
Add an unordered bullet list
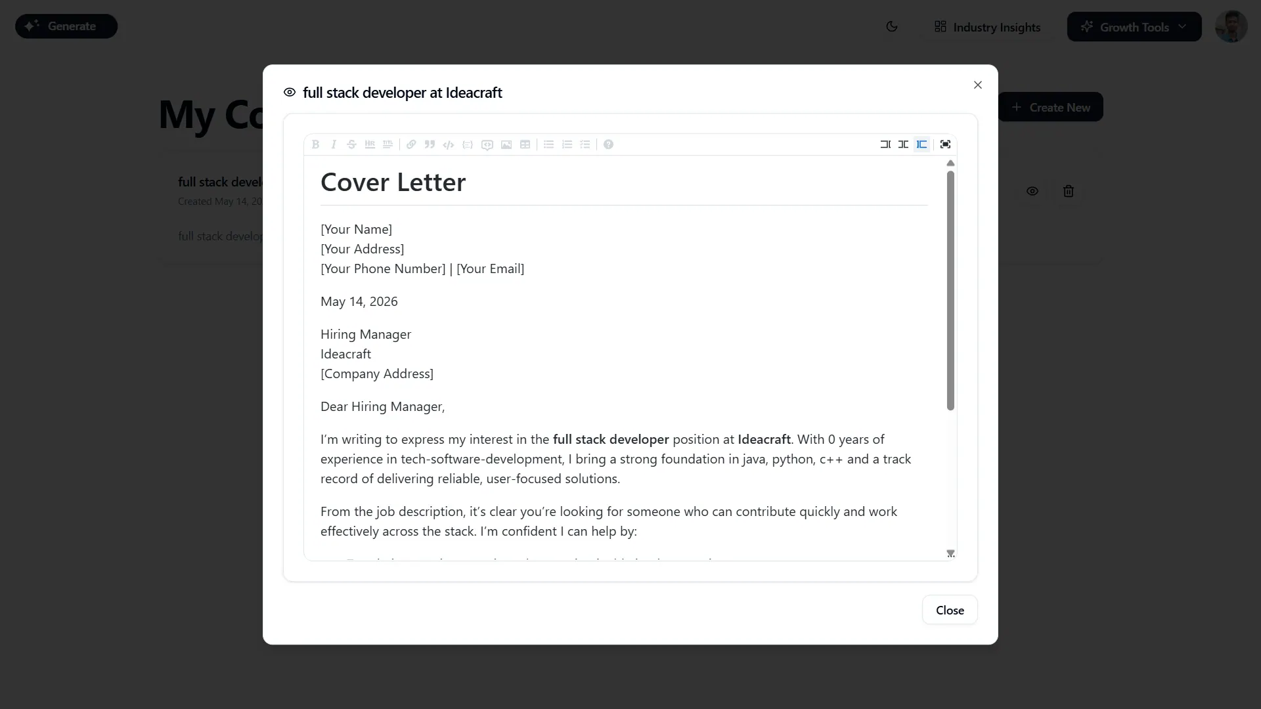pyautogui.click(x=548, y=144)
